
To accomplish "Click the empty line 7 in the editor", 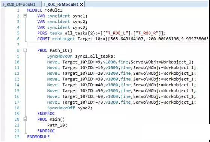I will pos(118,44).
